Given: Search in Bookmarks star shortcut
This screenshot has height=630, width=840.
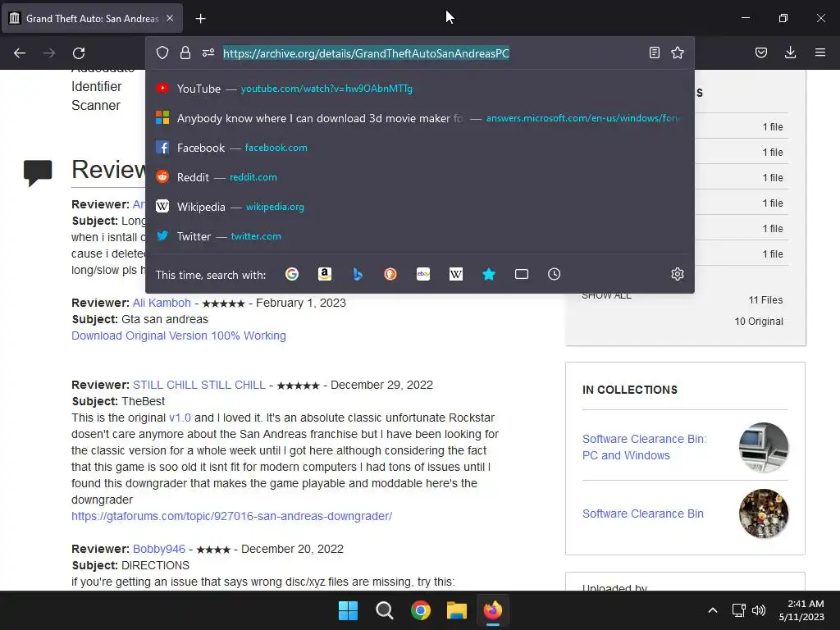Looking at the screenshot, I should click(489, 274).
